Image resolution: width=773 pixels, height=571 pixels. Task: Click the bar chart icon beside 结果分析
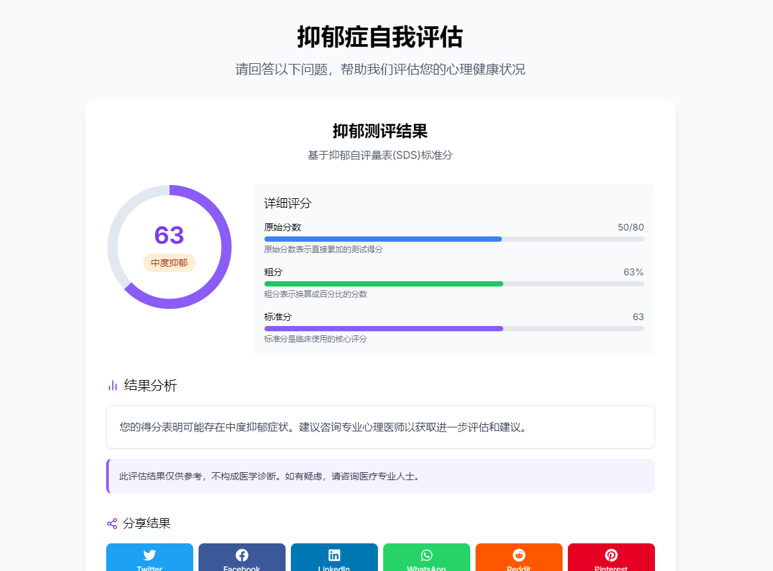click(x=111, y=385)
